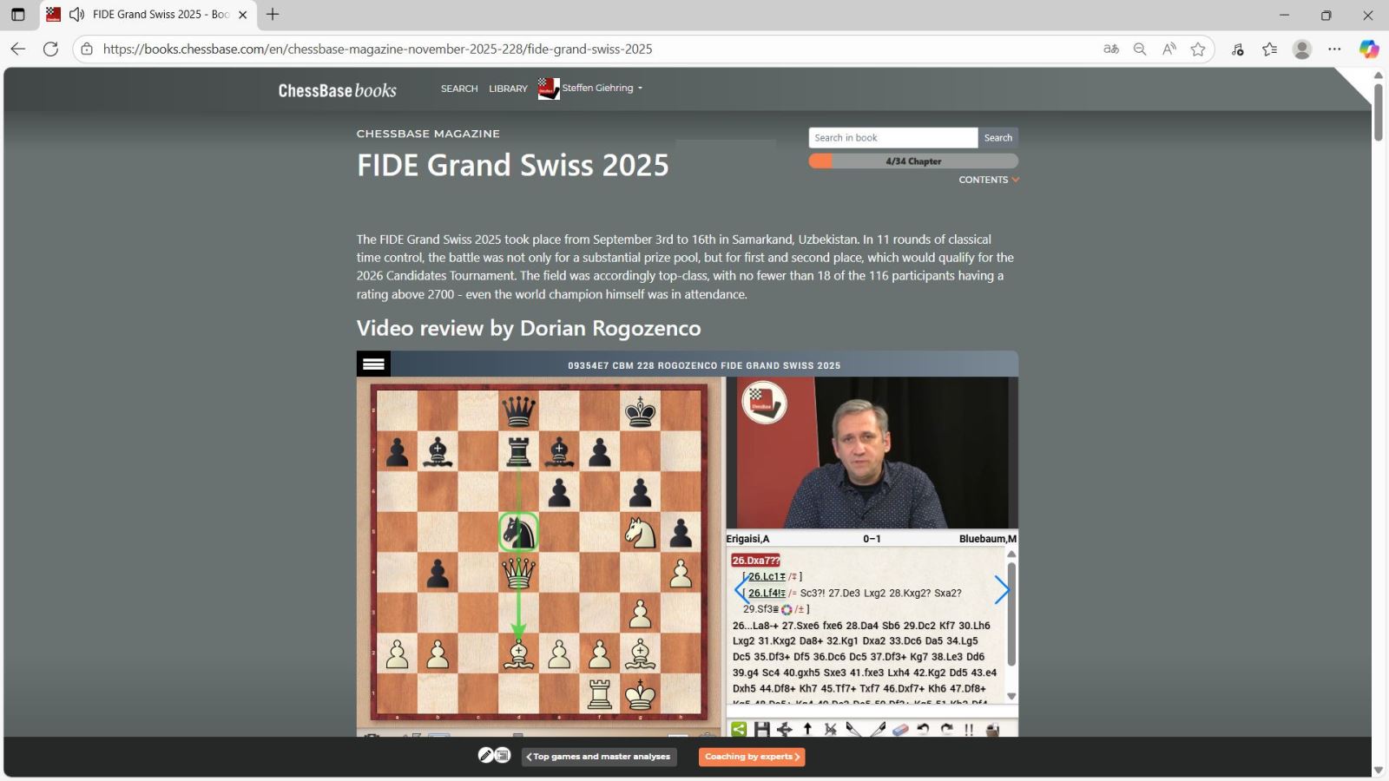Click the redo arrow in notation toolbar
This screenshot has width=1389, height=781.
click(x=946, y=729)
